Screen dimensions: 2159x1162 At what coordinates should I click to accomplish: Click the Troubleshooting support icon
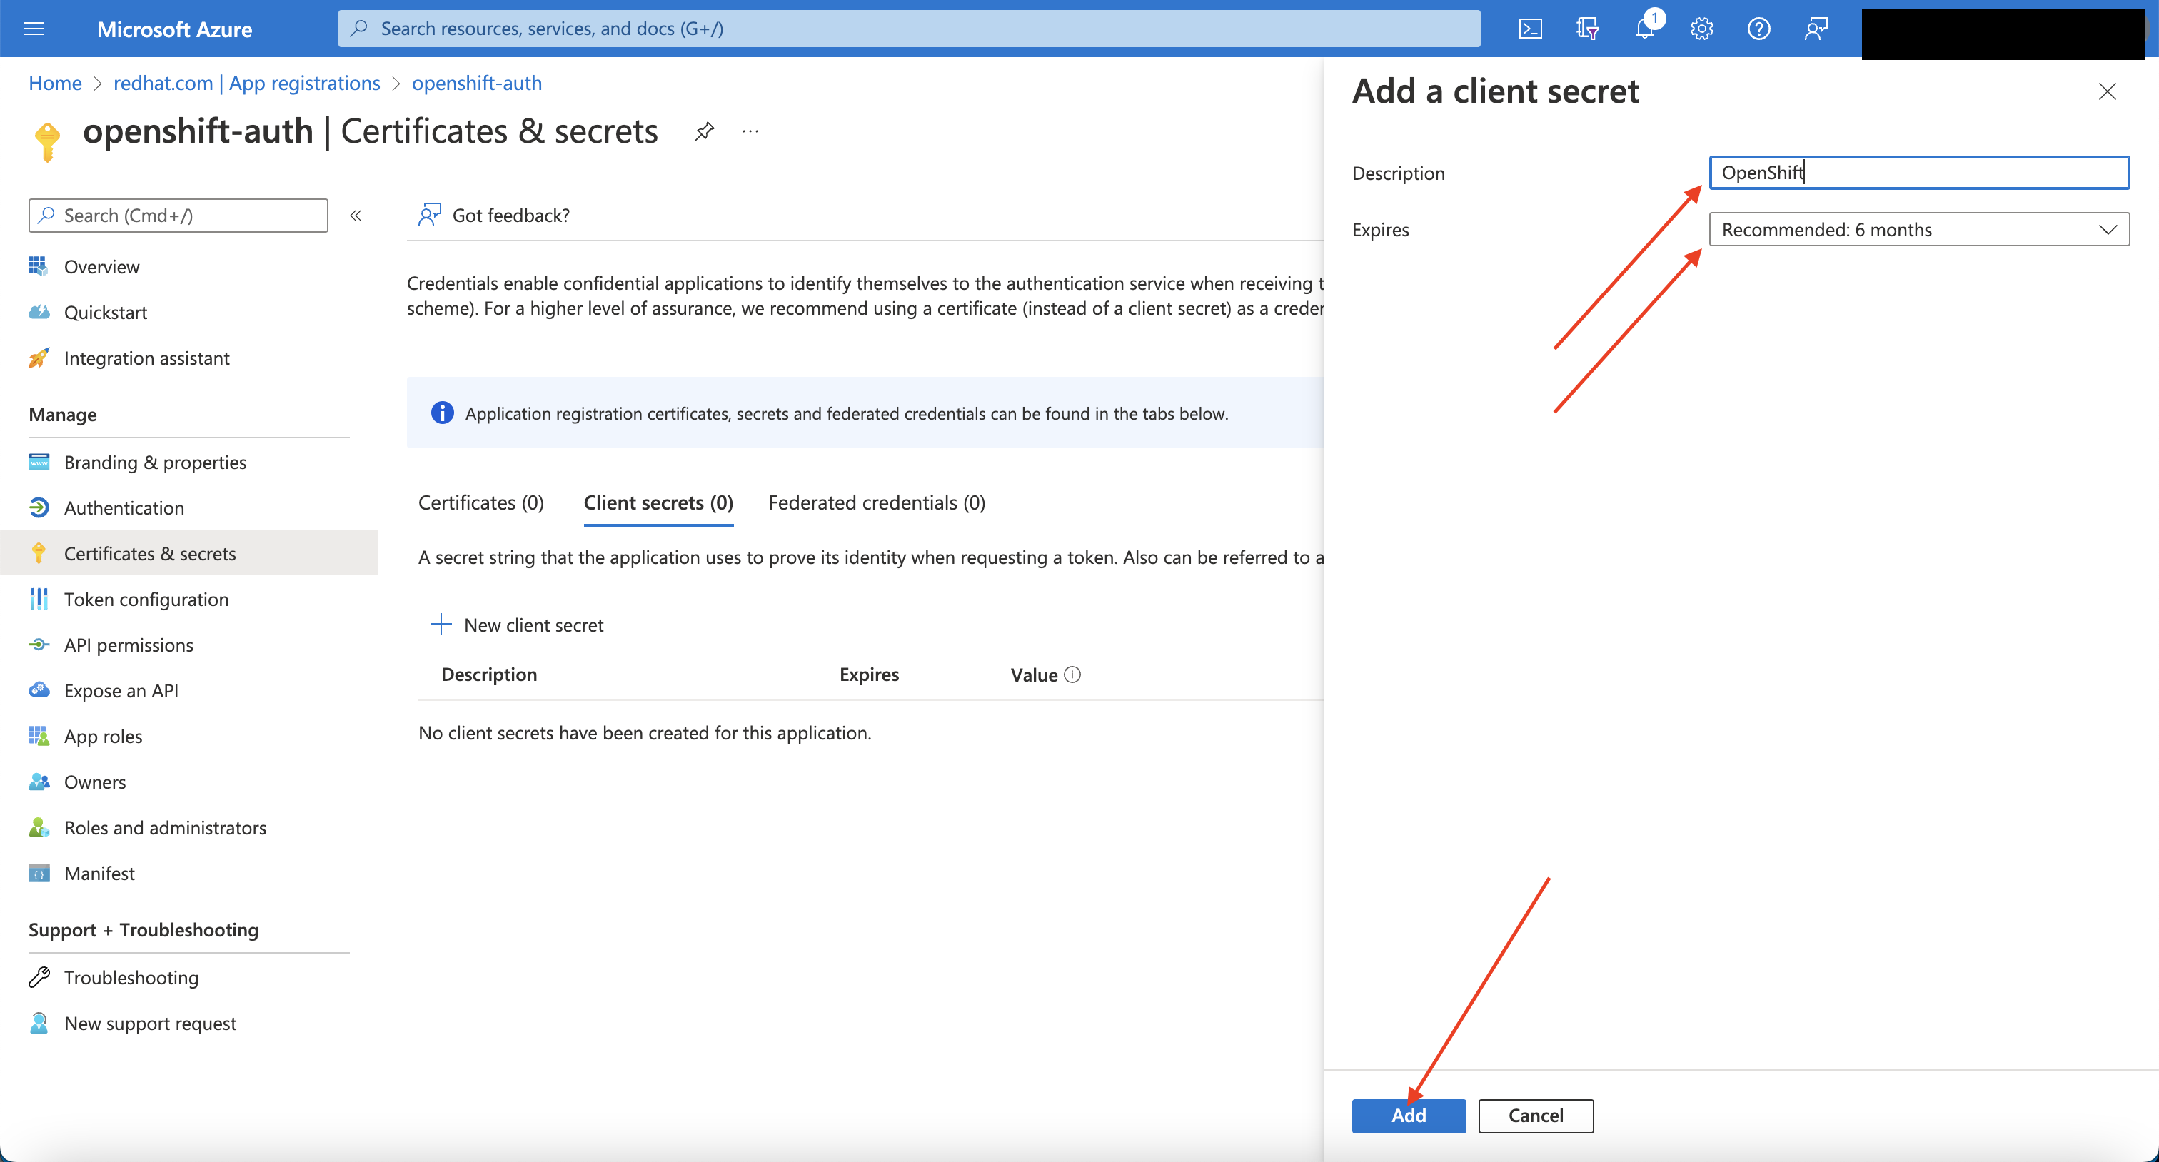coord(40,976)
